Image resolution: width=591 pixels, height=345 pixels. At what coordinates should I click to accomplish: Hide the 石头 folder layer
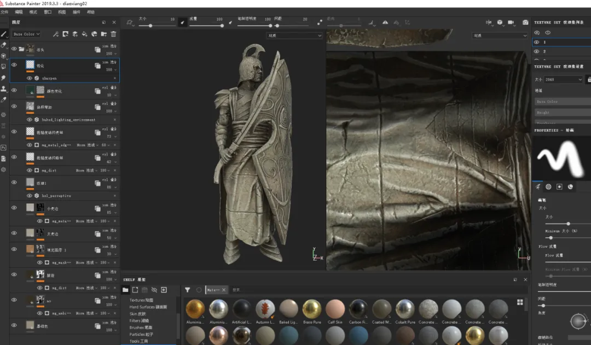14,49
